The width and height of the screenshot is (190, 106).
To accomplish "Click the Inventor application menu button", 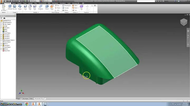I will click(x=2, y=2).
